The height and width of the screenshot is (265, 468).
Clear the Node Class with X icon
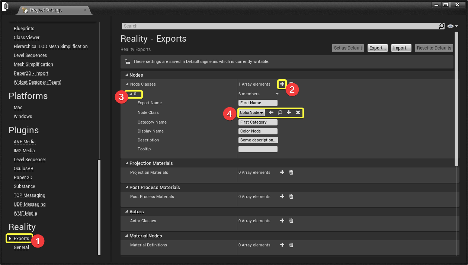pyautogui.click(x=298, y=112)
